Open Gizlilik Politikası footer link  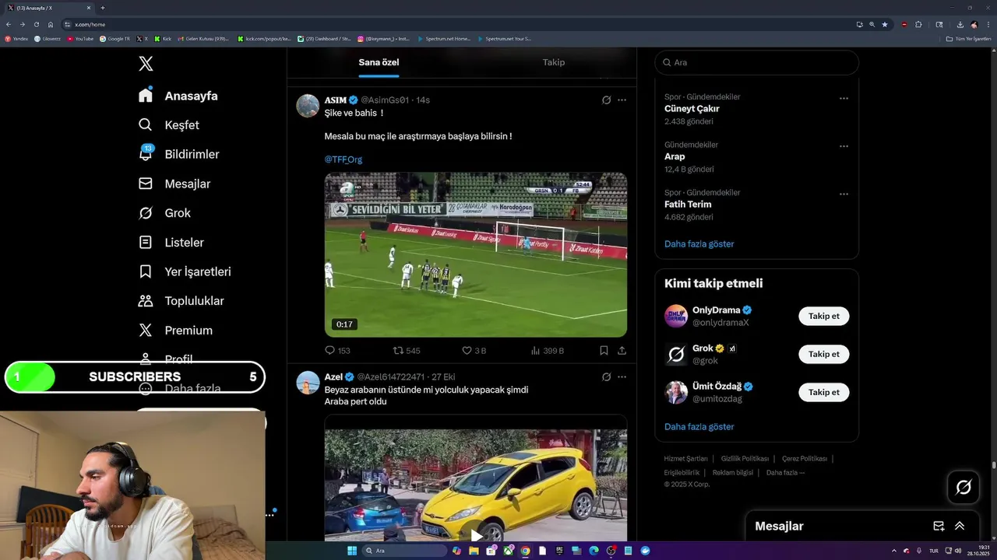[745, 459]
